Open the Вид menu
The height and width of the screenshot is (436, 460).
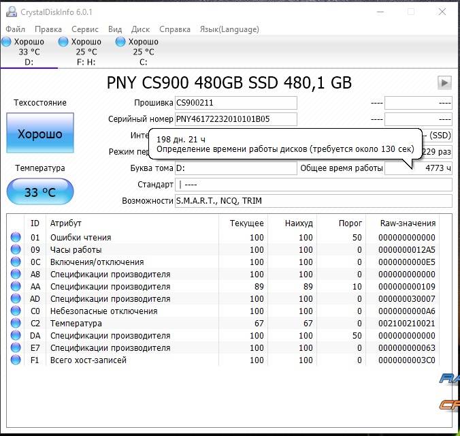pyautogui.click(x=115, y=29)
